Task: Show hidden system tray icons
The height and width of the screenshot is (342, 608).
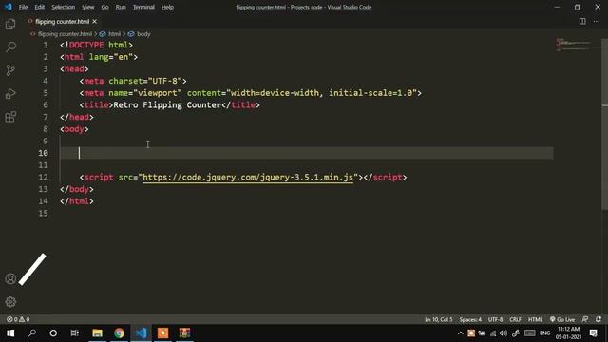Action: click(x=460, y=333)
